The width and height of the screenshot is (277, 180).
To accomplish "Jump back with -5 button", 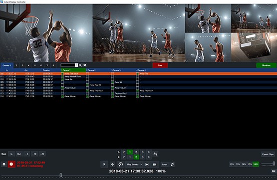I will tap(27, 154).
